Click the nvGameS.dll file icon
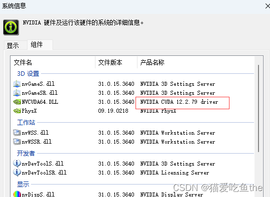Image resolution: width=270 pixels, height=197 pixels. pos(17,84)
